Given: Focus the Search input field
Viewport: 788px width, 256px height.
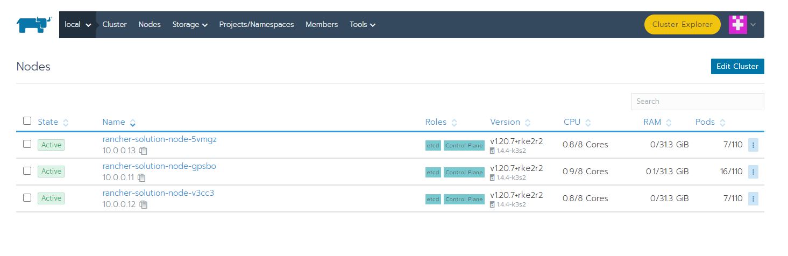Looking at the screenshot, I should pyautogui.click(x=697, y=101).
